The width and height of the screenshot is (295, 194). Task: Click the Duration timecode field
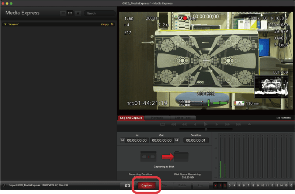(x=196, y=140)
